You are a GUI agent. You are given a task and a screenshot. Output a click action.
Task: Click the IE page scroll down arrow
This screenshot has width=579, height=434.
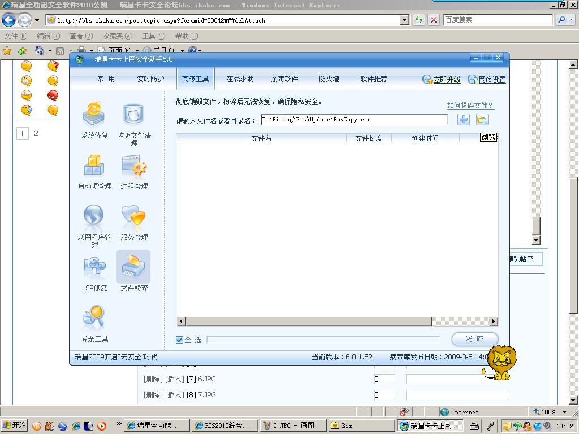(573, 400)
